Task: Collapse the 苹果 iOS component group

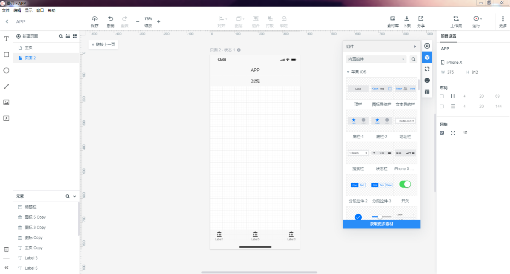Action: (x=348, y=72)
